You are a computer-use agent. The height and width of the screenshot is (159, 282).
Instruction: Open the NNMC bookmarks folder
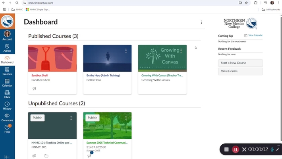pyautogui.click(x=17, y=10)
